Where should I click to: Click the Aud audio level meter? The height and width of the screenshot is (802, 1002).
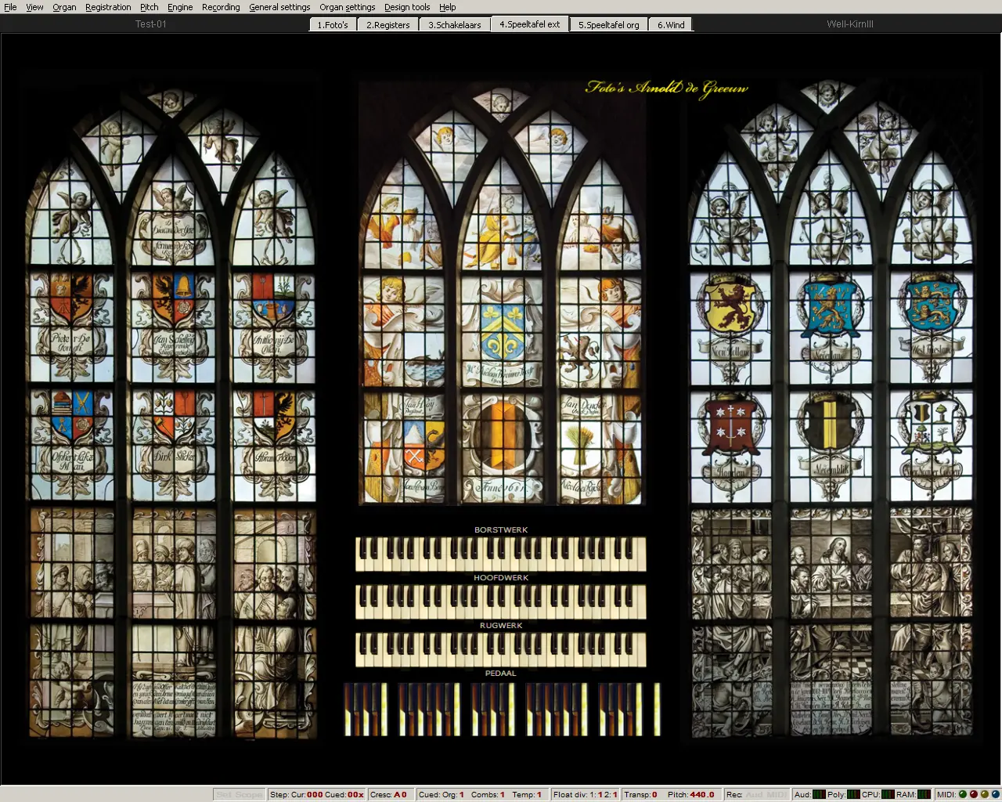click(x=819, y=794)
